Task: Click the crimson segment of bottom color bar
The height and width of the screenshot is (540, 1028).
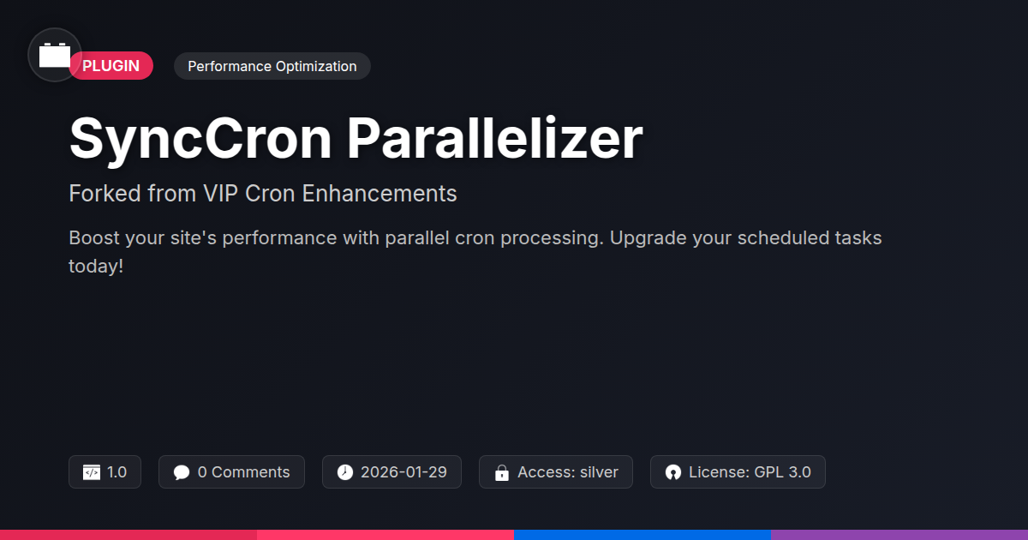Action: tap(128, 534)
